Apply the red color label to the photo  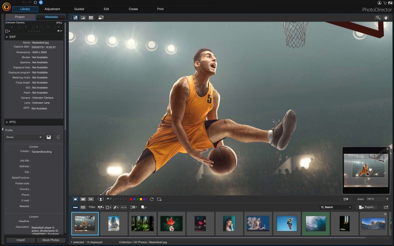coord(130,199)
